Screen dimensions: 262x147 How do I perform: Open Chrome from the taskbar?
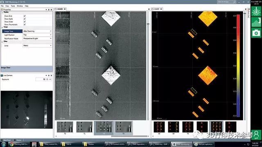(x=19, y=144)
